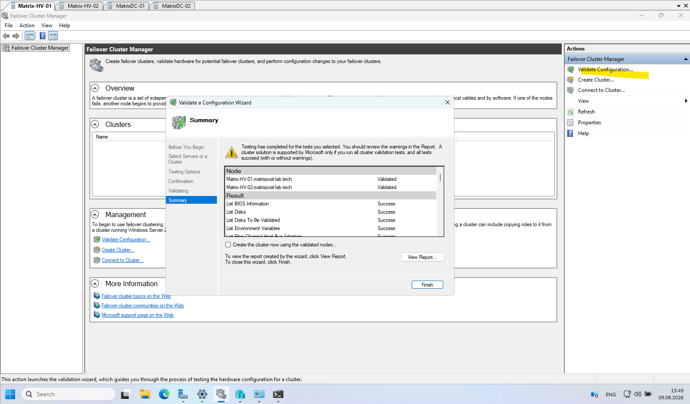Click the network icon in system tray
Viewport: 690px width, 404px height.
click(x=627, y=394)
